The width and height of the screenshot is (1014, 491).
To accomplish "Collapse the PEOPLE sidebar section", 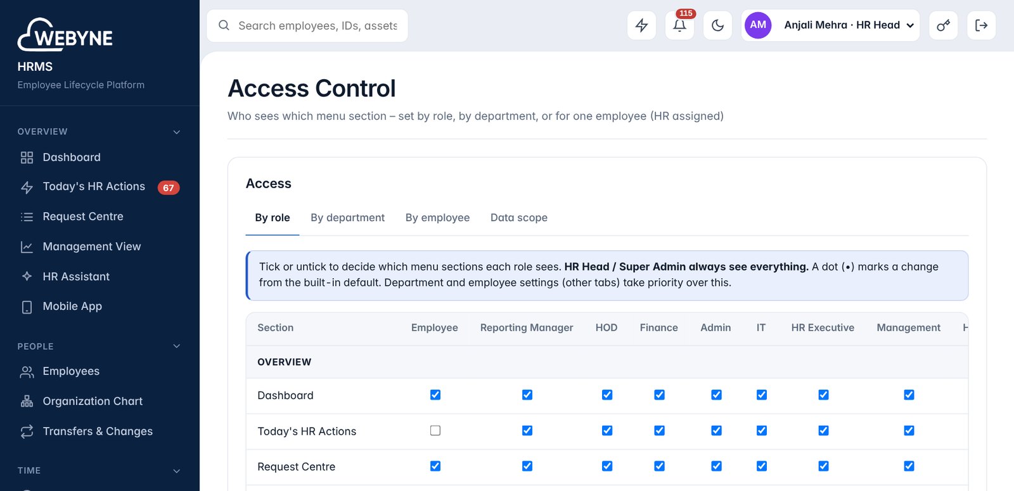I will point(177,346).
